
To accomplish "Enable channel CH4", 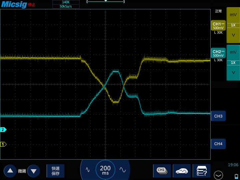I will [218, 144].
